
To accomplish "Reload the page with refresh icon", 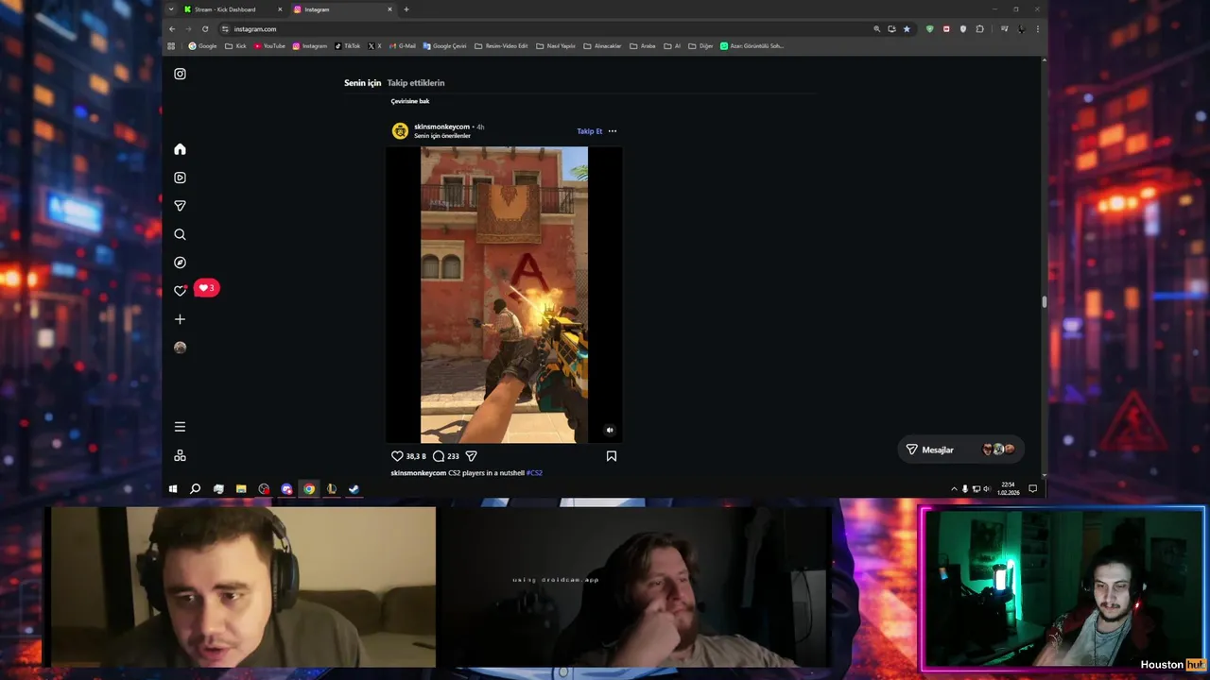I will click(205, 29).
